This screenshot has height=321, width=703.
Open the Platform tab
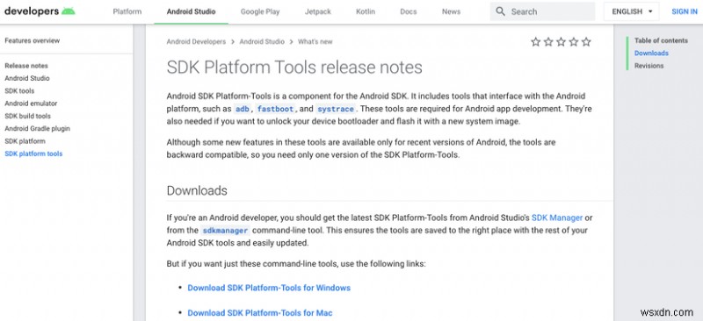127,11
